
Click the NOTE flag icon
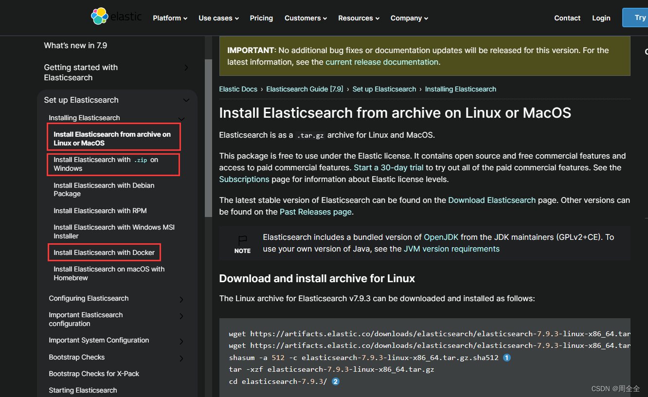point(242,240)
